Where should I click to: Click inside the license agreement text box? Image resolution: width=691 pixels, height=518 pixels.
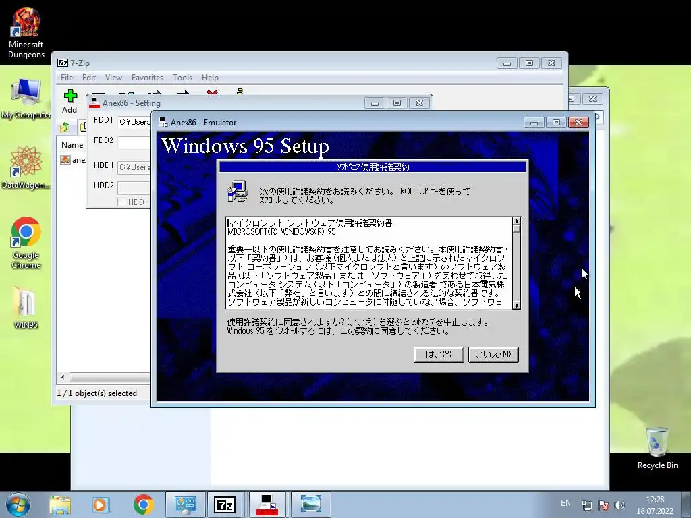click(369, 263)
